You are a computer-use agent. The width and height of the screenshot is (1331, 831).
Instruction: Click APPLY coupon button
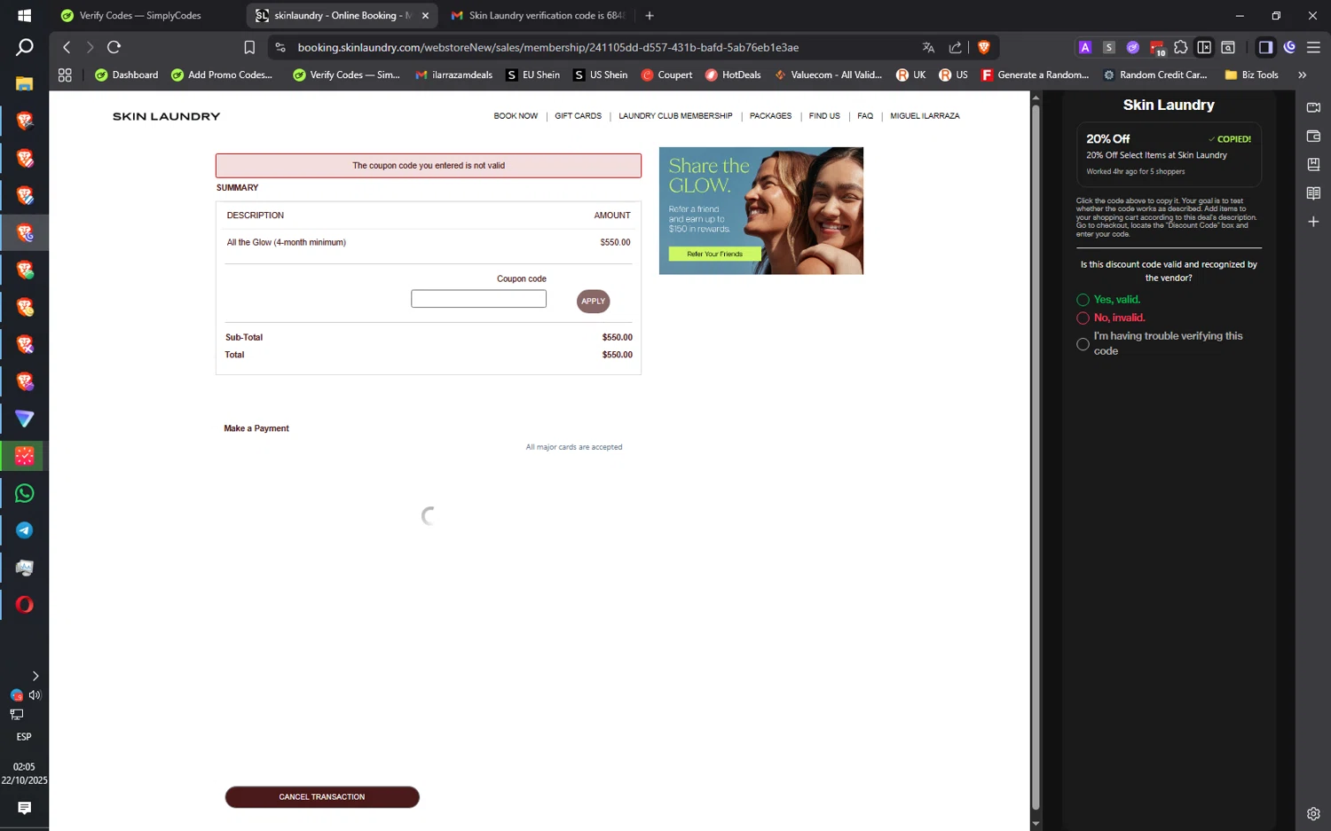point(593,302)
